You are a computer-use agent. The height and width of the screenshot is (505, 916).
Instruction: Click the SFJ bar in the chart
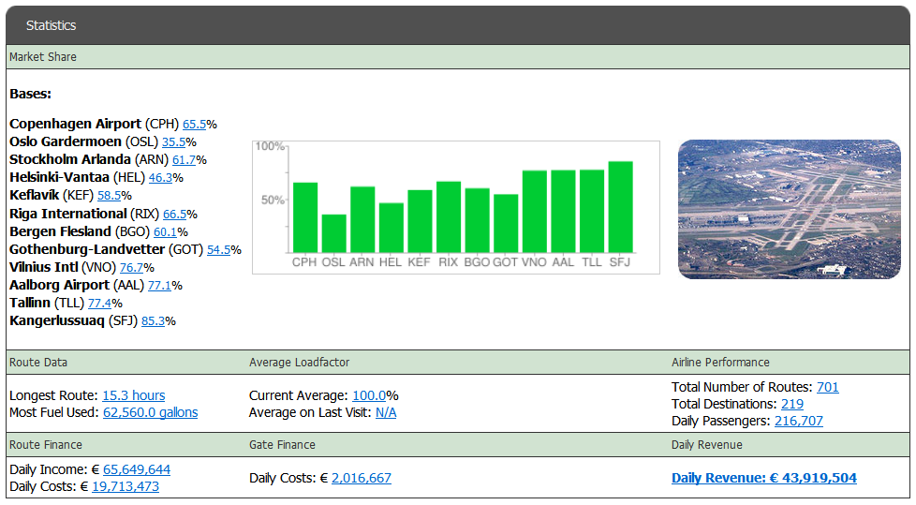[620, 207]
